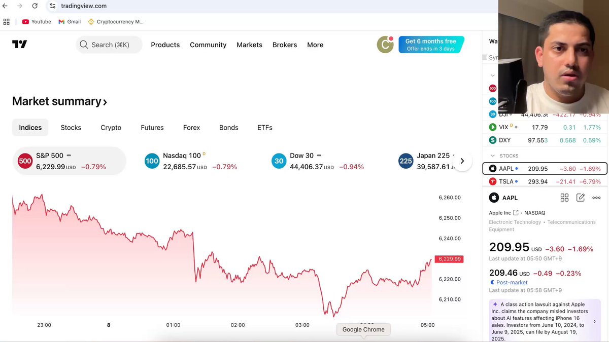This screenshot has width=609, height=342.
Task: Click the Google Chrome dock tooltip
Action: 363,329
